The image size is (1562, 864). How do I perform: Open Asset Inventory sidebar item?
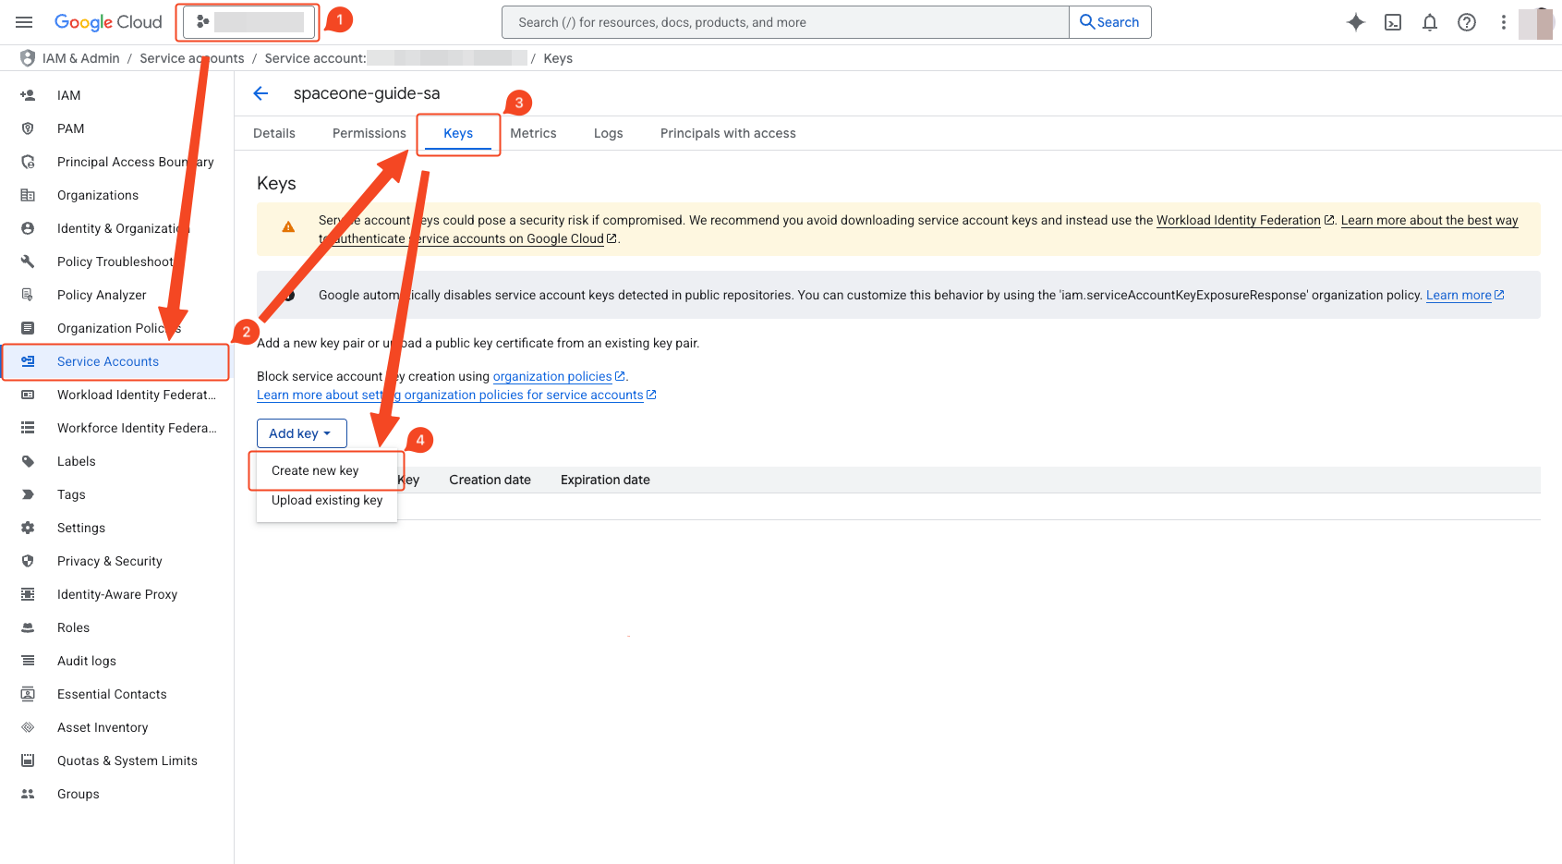(x=117, y=727)
